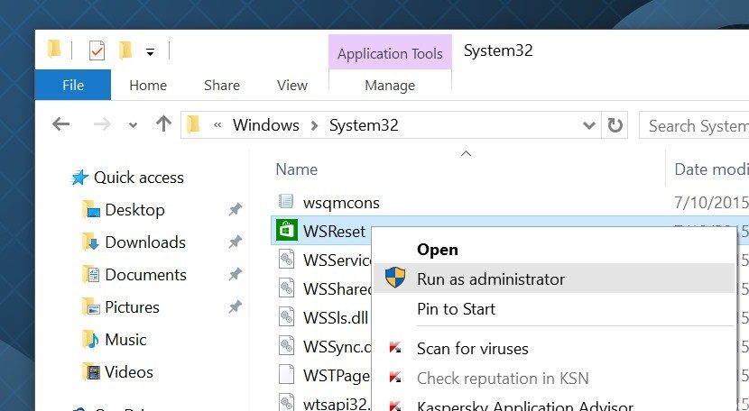The image size is (749, 411).
Task: Switch to the View ribbon tab
Action: 291,86
